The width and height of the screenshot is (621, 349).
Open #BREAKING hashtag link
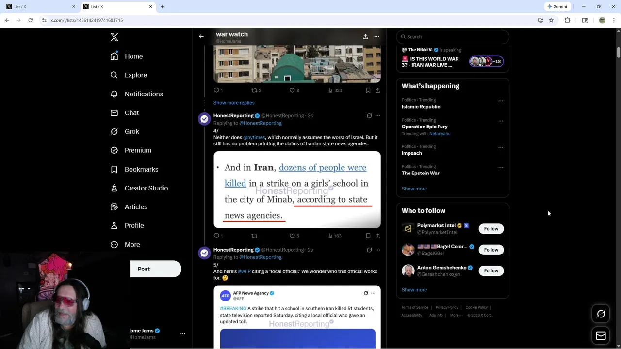tap(233, 309)
